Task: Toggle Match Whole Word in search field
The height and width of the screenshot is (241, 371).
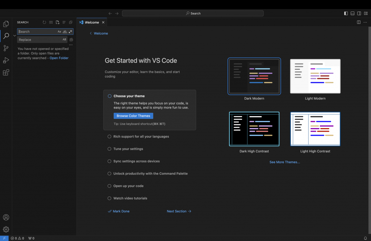Action: 65,31
